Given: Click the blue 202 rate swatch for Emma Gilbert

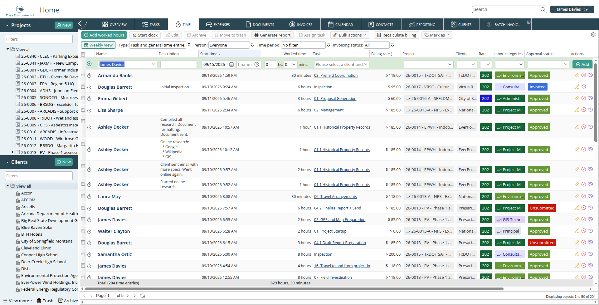Looking at the screenshot, I should (x=486, y=98).
